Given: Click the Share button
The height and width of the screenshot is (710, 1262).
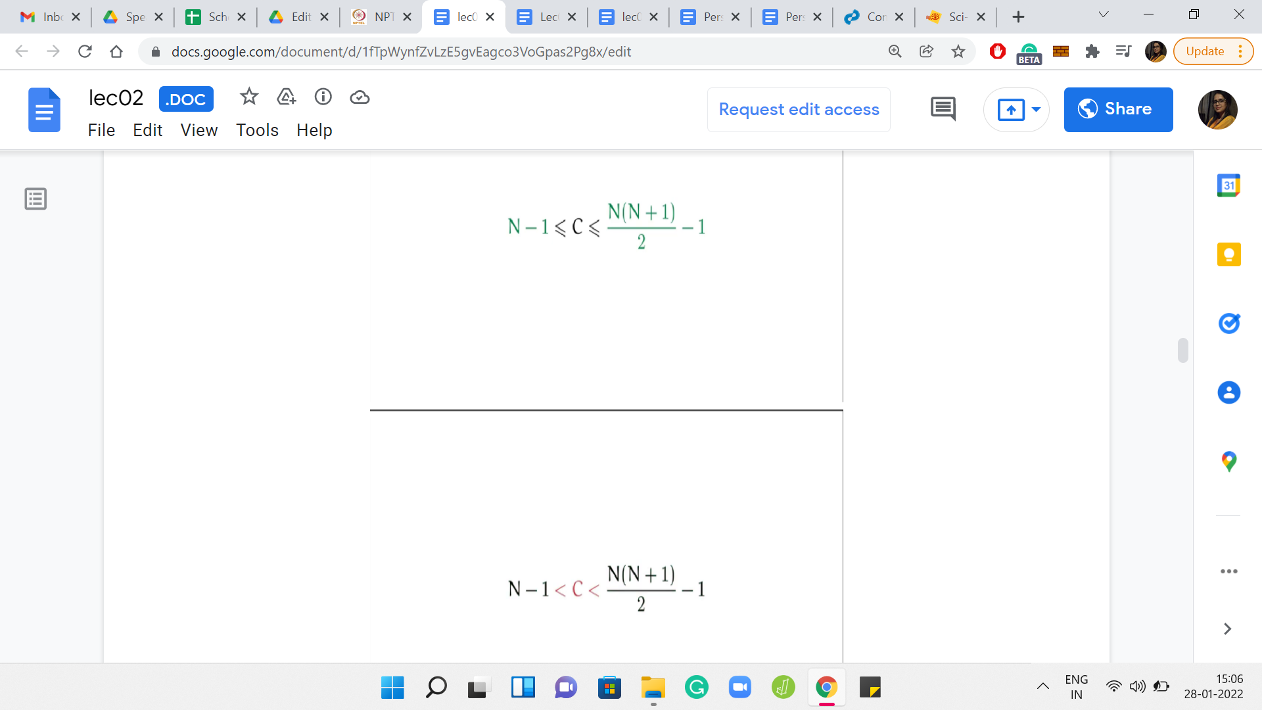Looking at the screenshot, I should click(1118, 109).
